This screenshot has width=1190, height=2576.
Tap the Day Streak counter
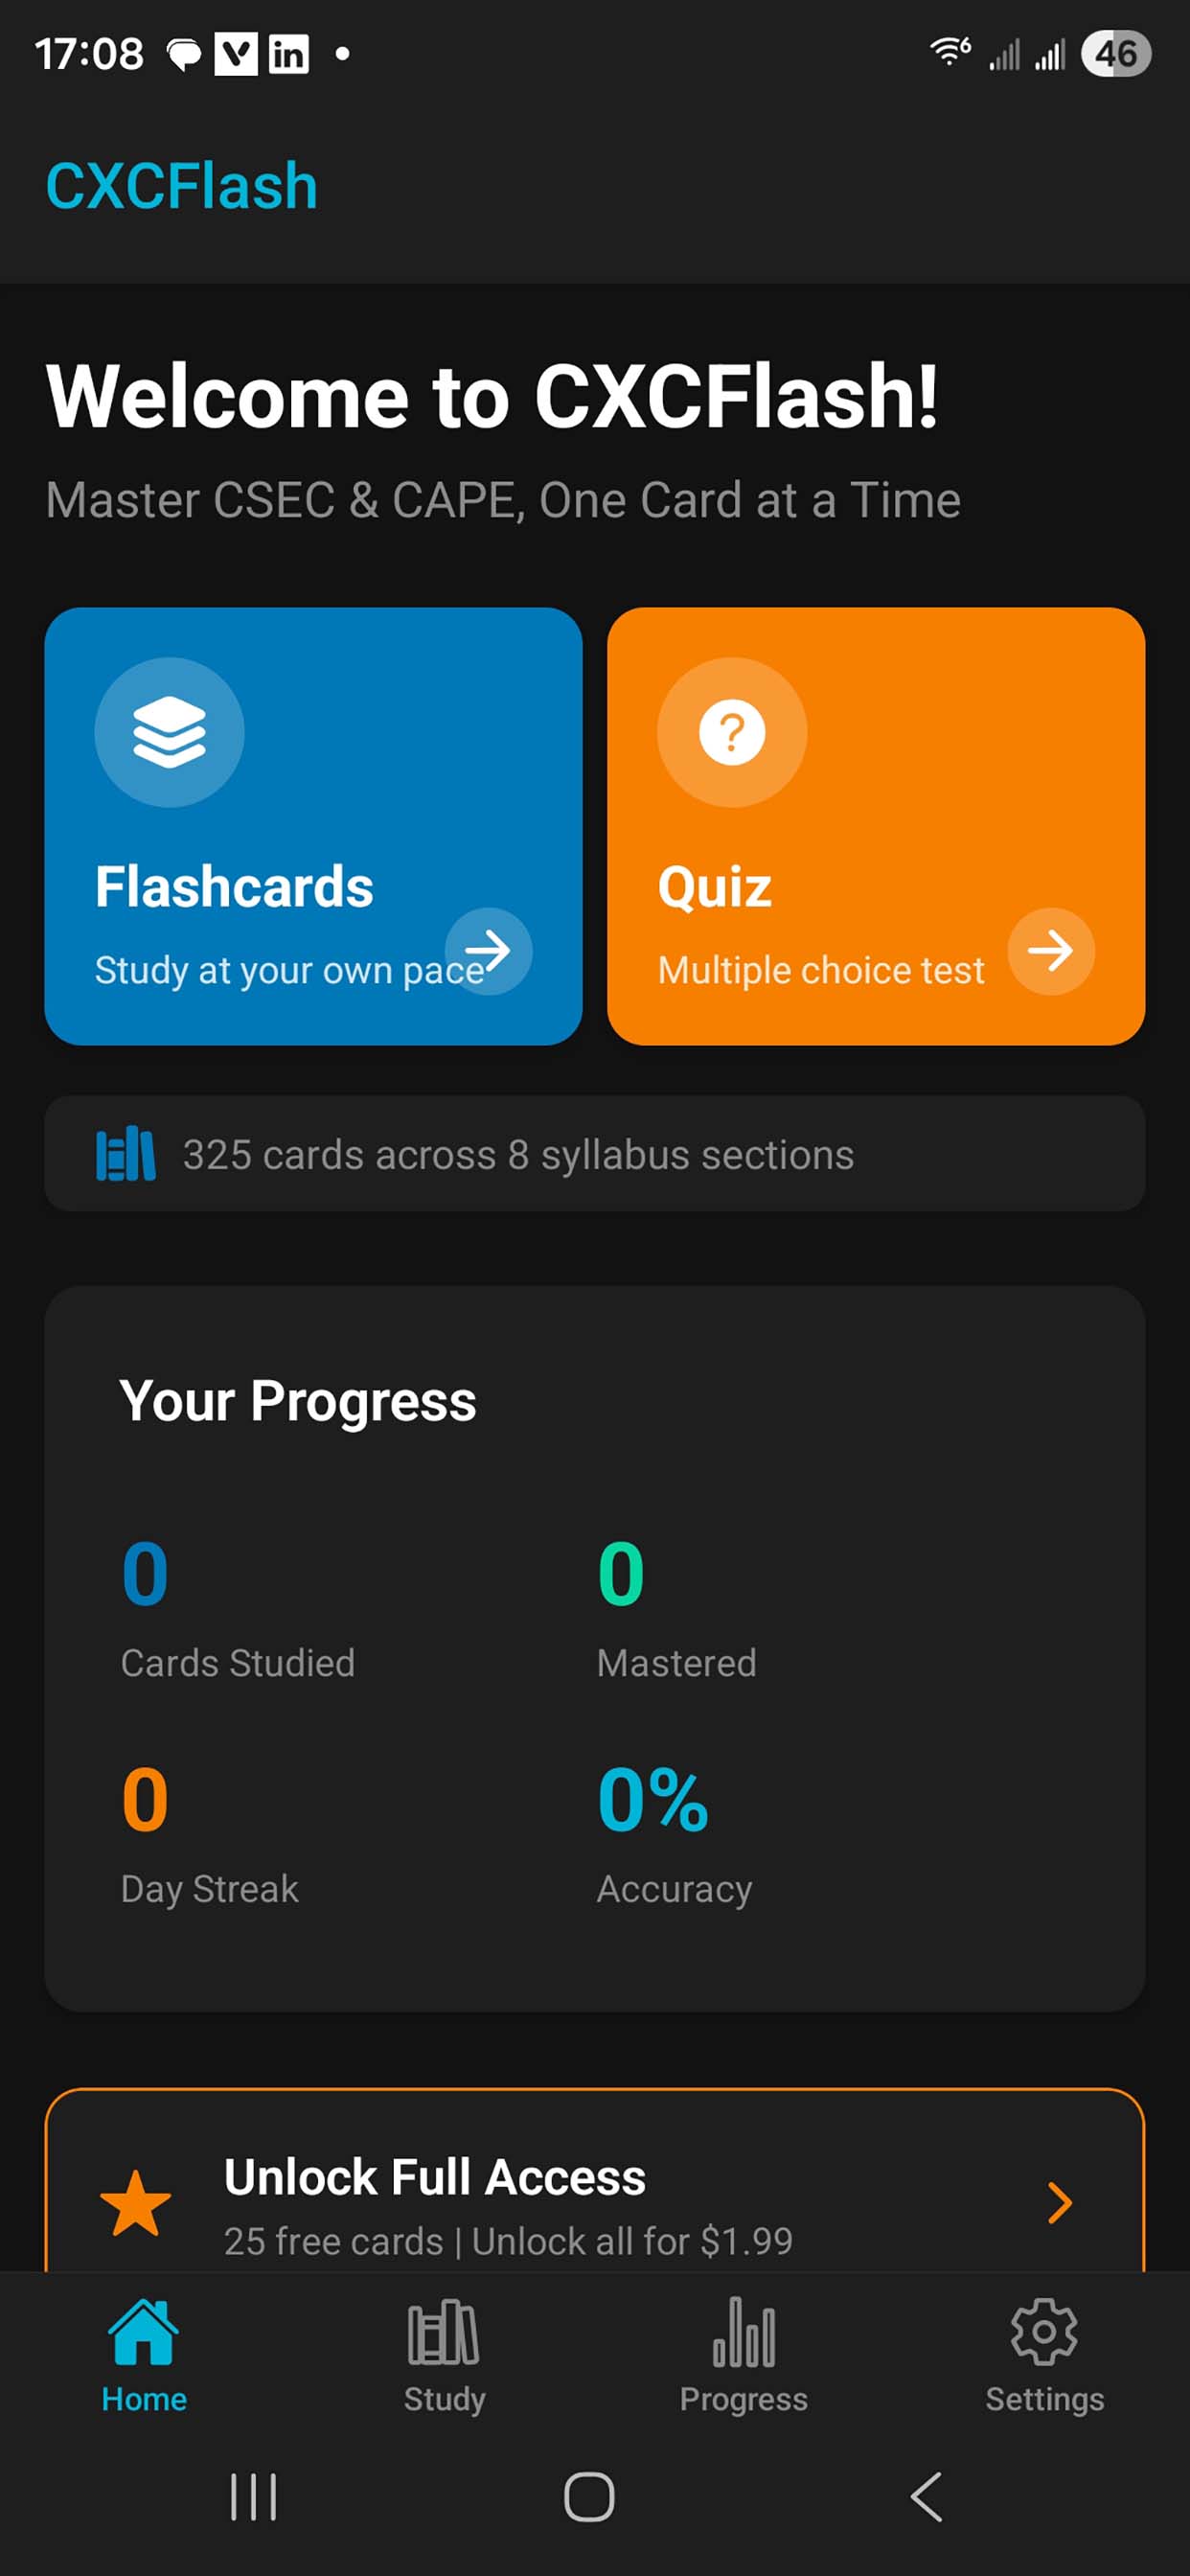click(x=145, y=1800)
